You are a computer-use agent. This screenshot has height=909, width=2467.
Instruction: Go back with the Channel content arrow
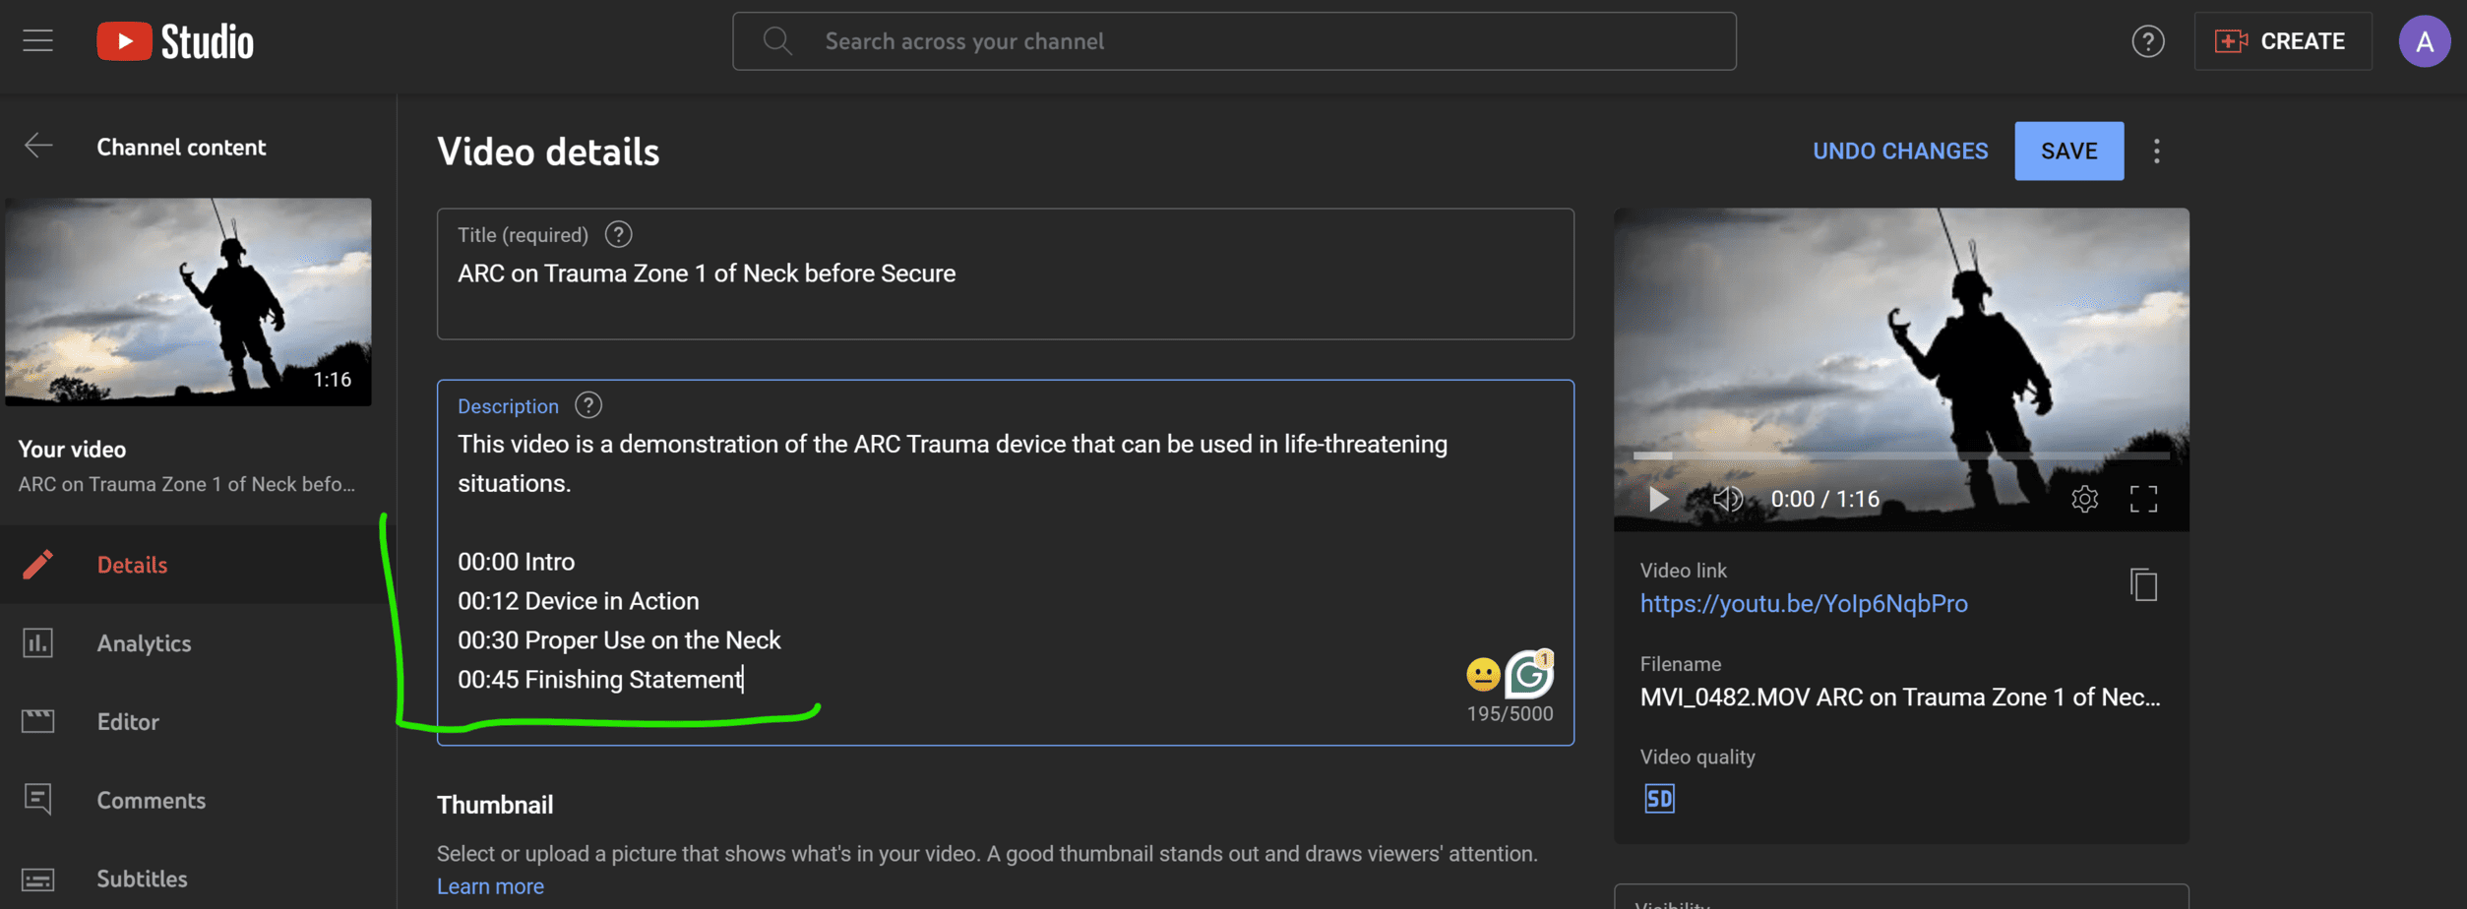click(x=38, y=147)
